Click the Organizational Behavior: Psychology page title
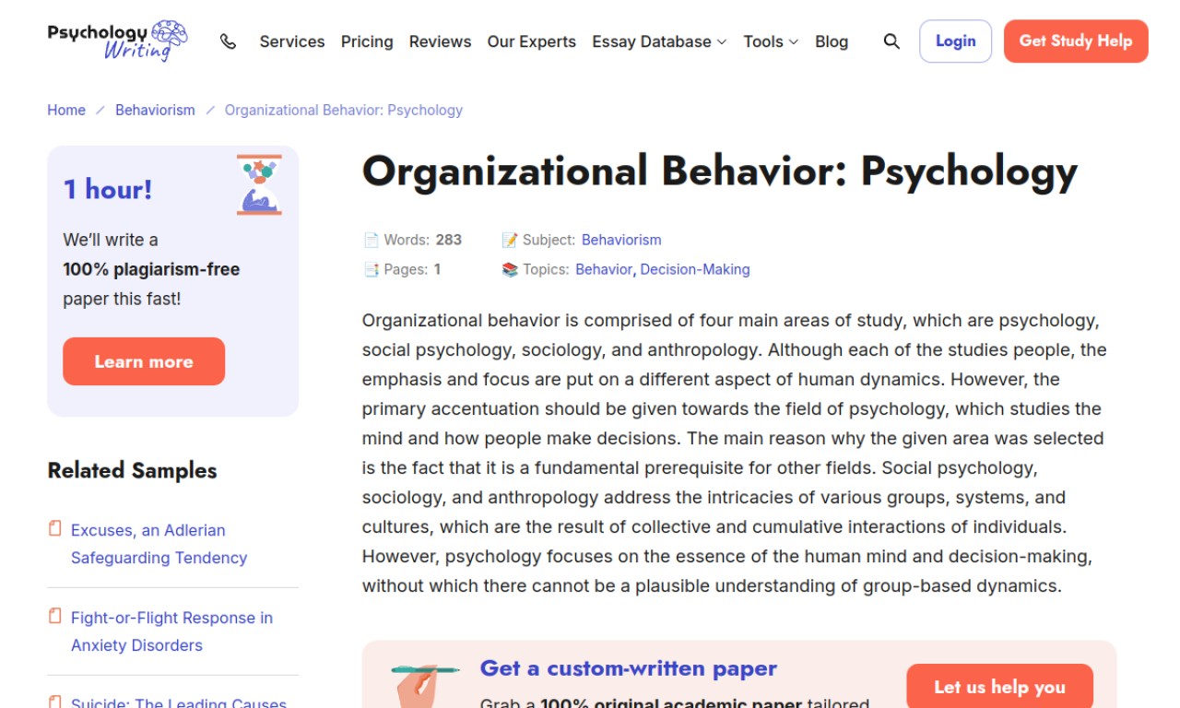The width and height of the screenshot is (1180, 708). click(719, 171)
